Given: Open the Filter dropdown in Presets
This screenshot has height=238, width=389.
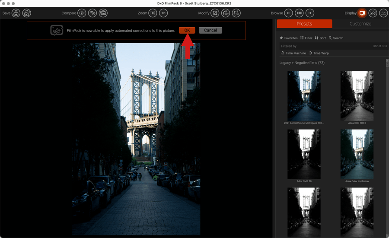Looking at the screenshot, I should coord(306,38).
